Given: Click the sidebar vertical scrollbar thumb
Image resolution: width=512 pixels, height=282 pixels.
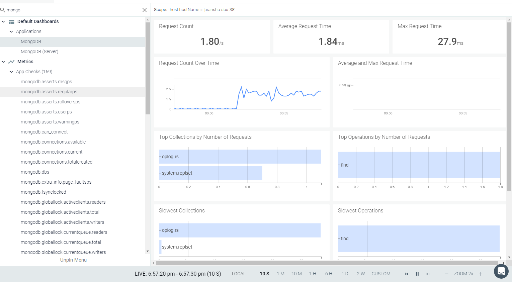Looking at the screenshot, I should click(x=148, y=69).
